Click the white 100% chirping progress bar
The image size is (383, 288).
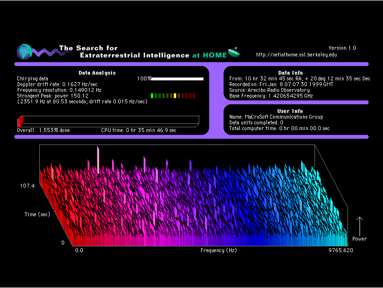pyautogui.click(x=177, y=78)
